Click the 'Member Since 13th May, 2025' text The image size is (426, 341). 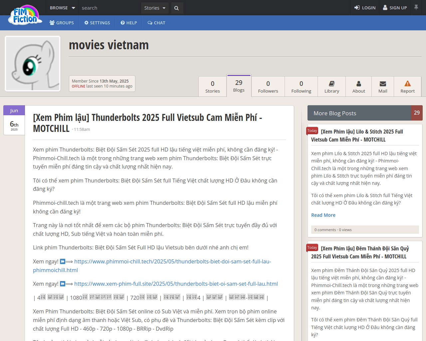100,81
